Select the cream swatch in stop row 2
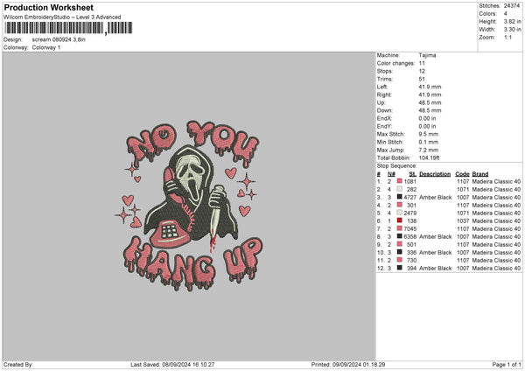The height and width of the screenshot is (371, 525). tap(400, 189)
